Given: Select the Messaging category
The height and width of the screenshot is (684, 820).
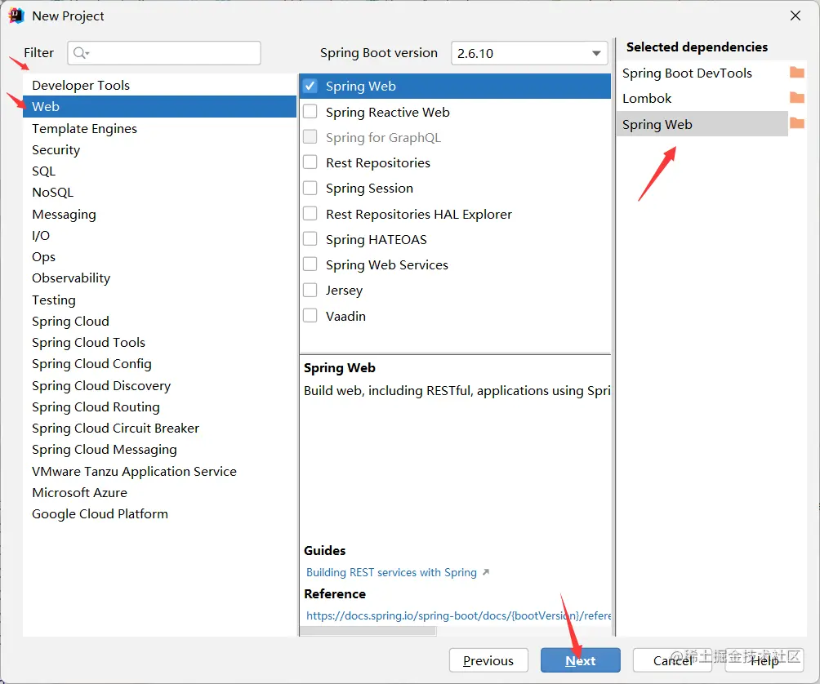Looking at the screenshot, I should 159,214.
